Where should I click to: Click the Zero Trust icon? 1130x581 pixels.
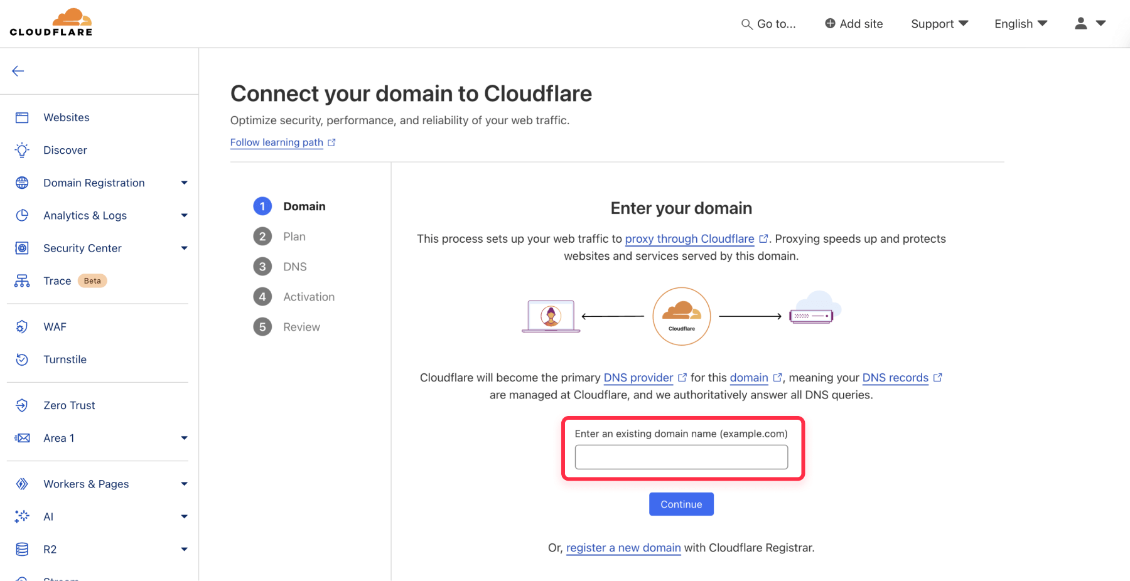(x=22, y=405)
